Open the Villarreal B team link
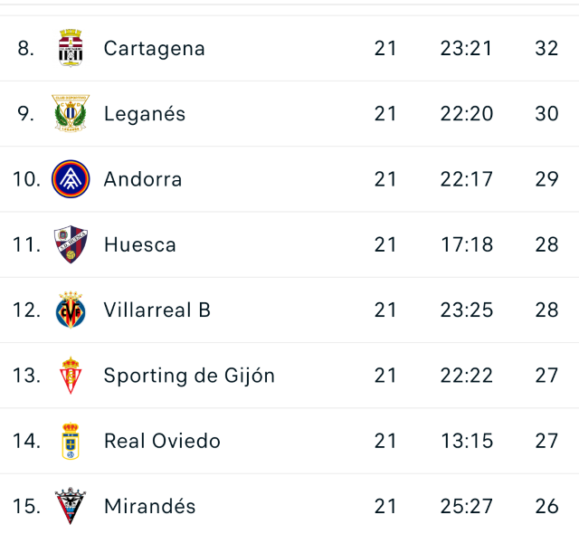The image size is (579, 534). tap(157, 310)
